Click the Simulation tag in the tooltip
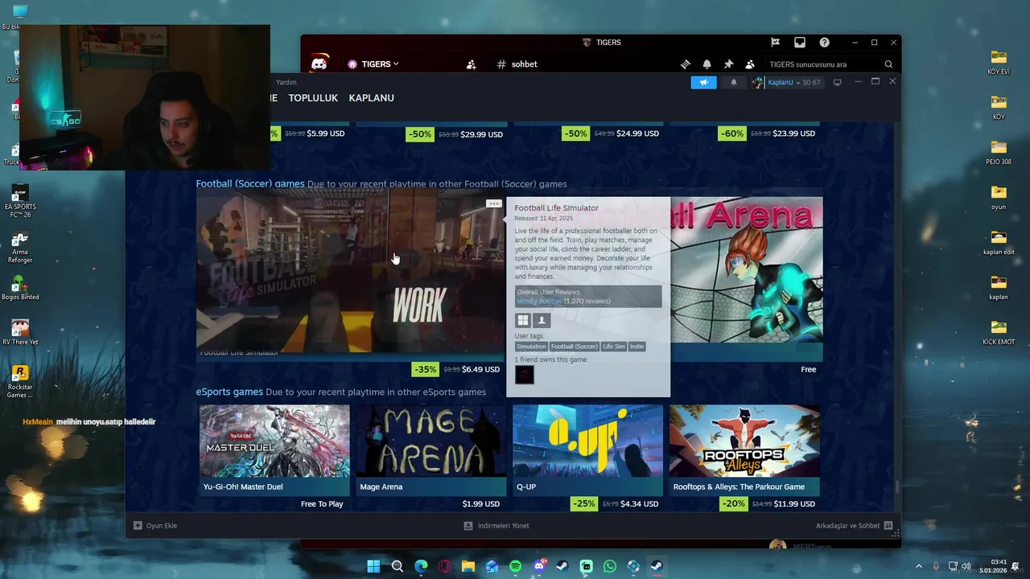This screenshot has height=579, width=1030. pyautogui.click(x=531, y=347)
